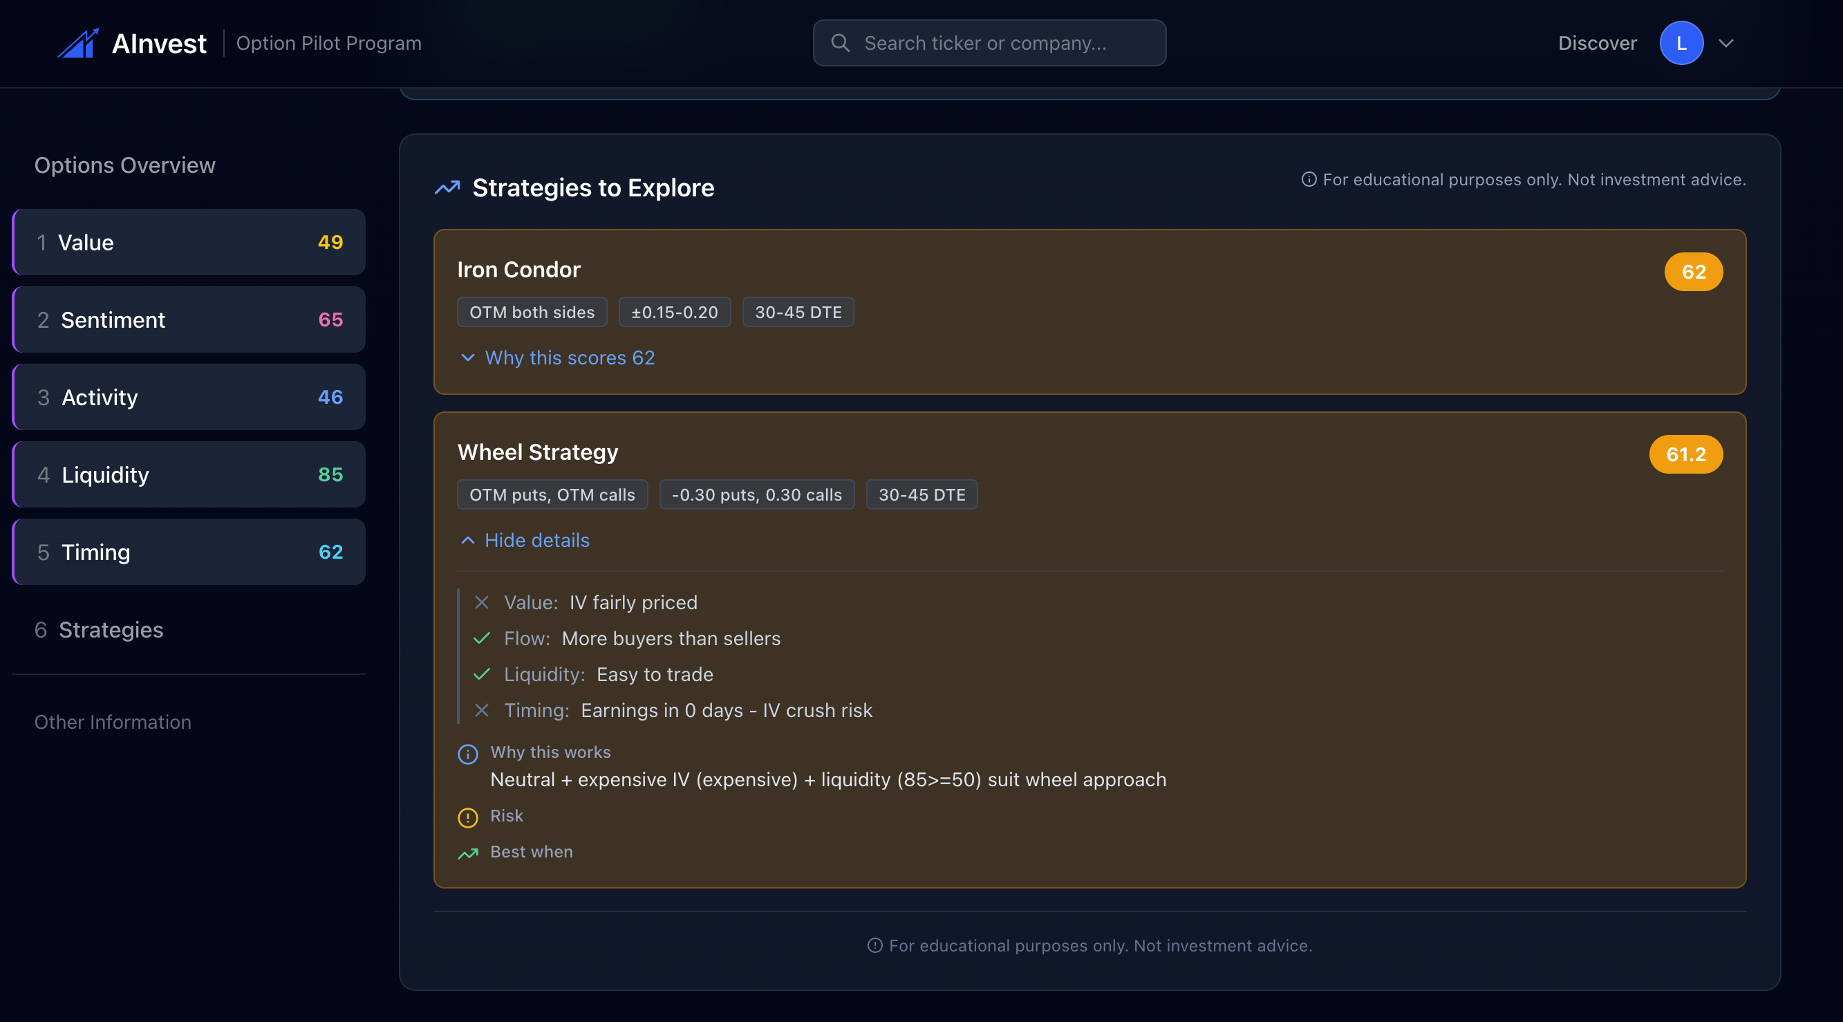Click the Iron Condor 62 score badge
Viewport: 1843px width, 1022px height.
pos(1693,272)
